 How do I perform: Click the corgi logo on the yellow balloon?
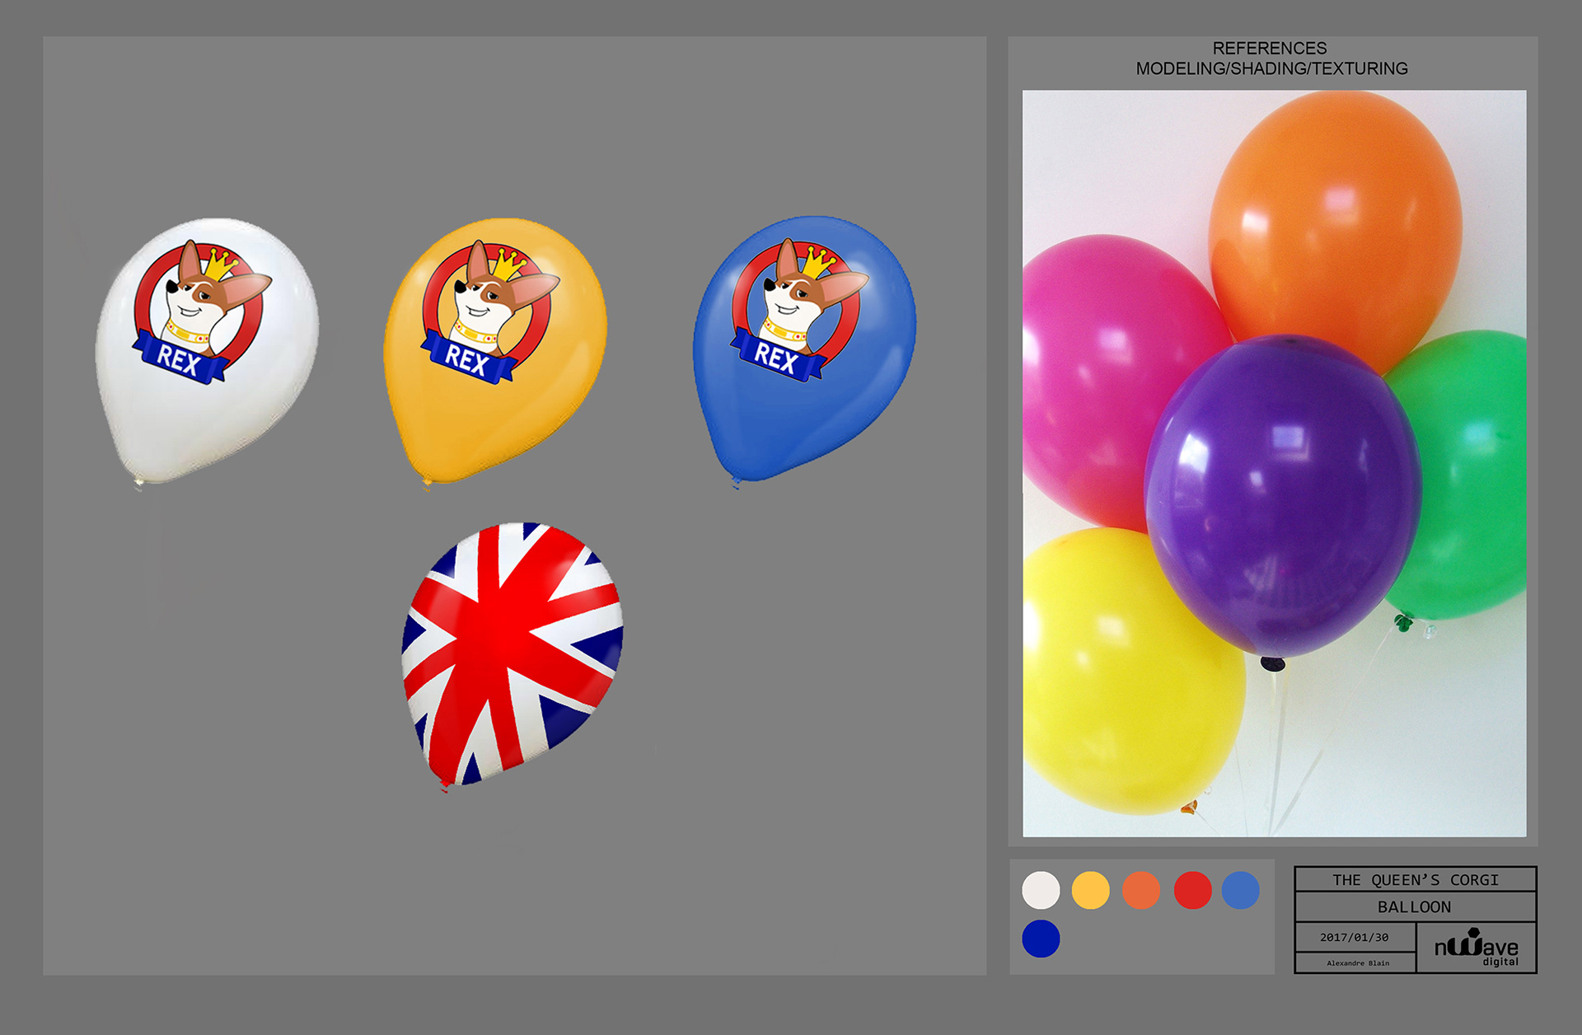490,311
